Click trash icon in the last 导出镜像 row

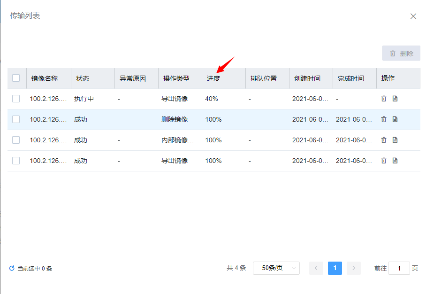tap(384, 161)
